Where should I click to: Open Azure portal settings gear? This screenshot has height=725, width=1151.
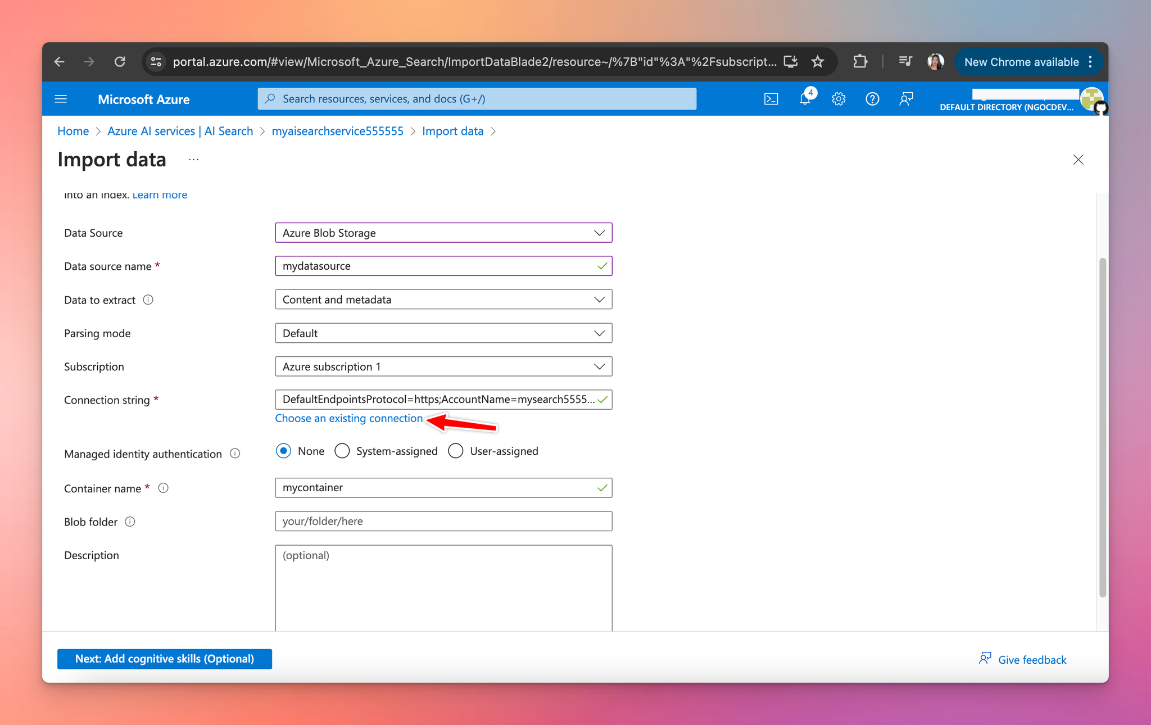839,99
